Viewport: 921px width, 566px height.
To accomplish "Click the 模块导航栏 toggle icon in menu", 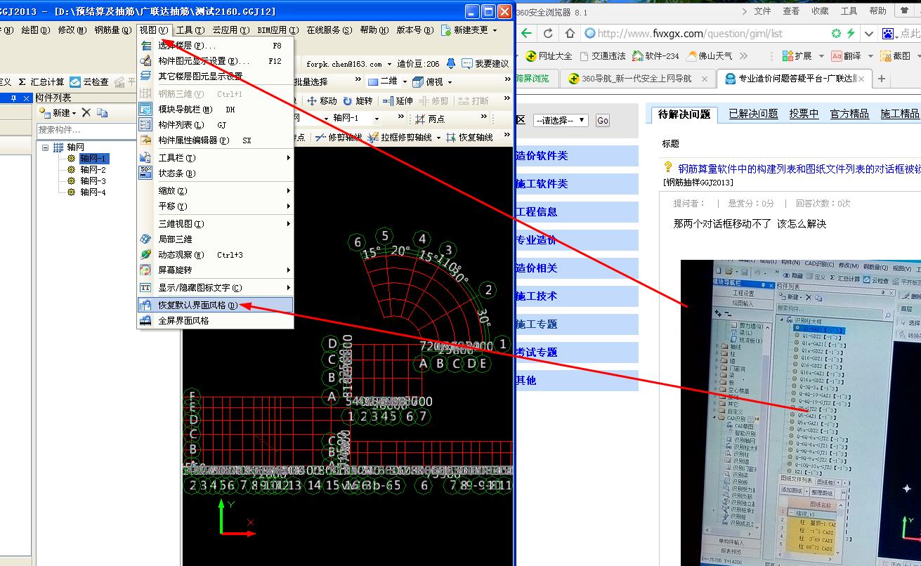I will [145, 110].
